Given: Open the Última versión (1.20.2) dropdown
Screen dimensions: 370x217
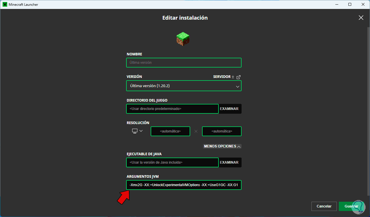Looking at the screenshot, I should [184, 86].
